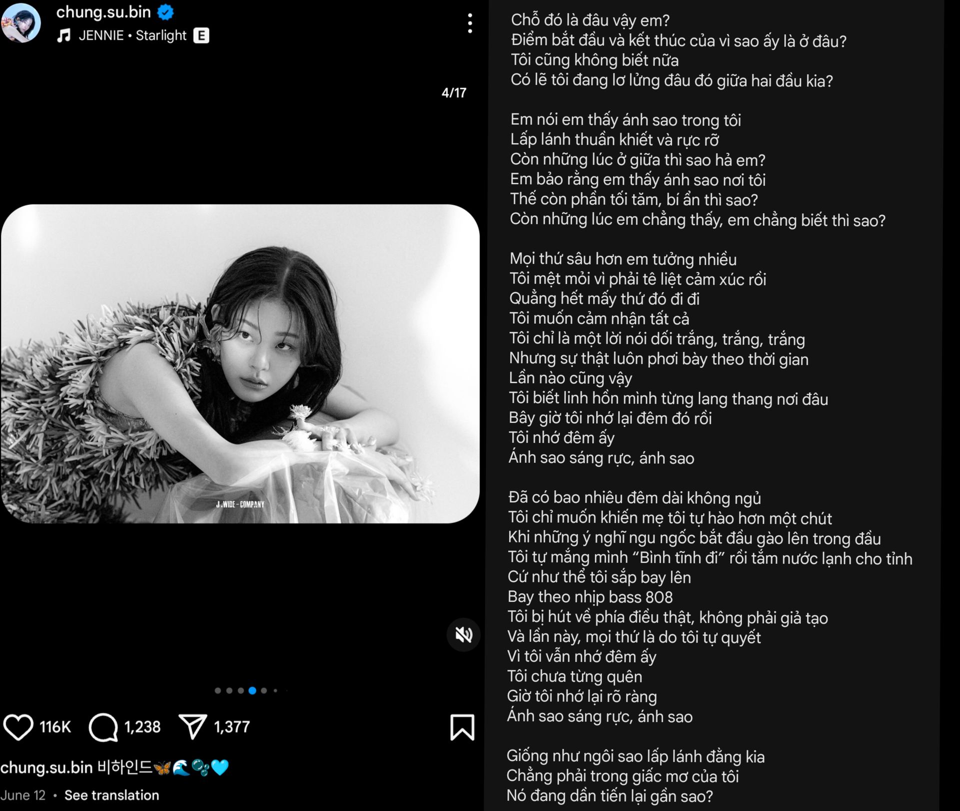This screenshot has height=811, width=960.
Task: Click See translation under the caption
Action: point(111,795)
